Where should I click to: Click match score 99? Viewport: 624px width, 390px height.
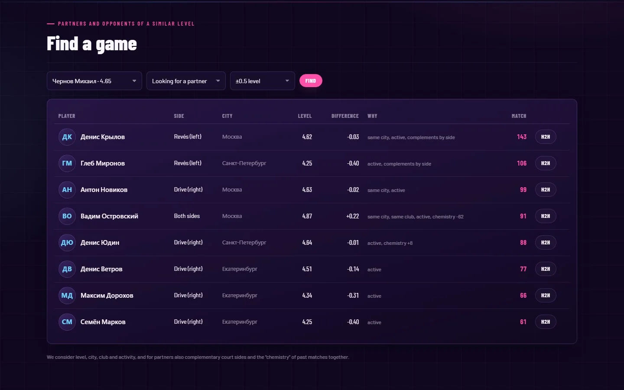click(x=523, y=190)
